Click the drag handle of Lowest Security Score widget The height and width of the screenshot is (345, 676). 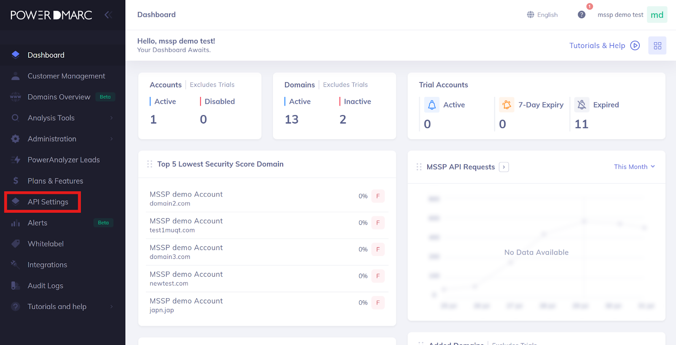[x=150, y=164]
